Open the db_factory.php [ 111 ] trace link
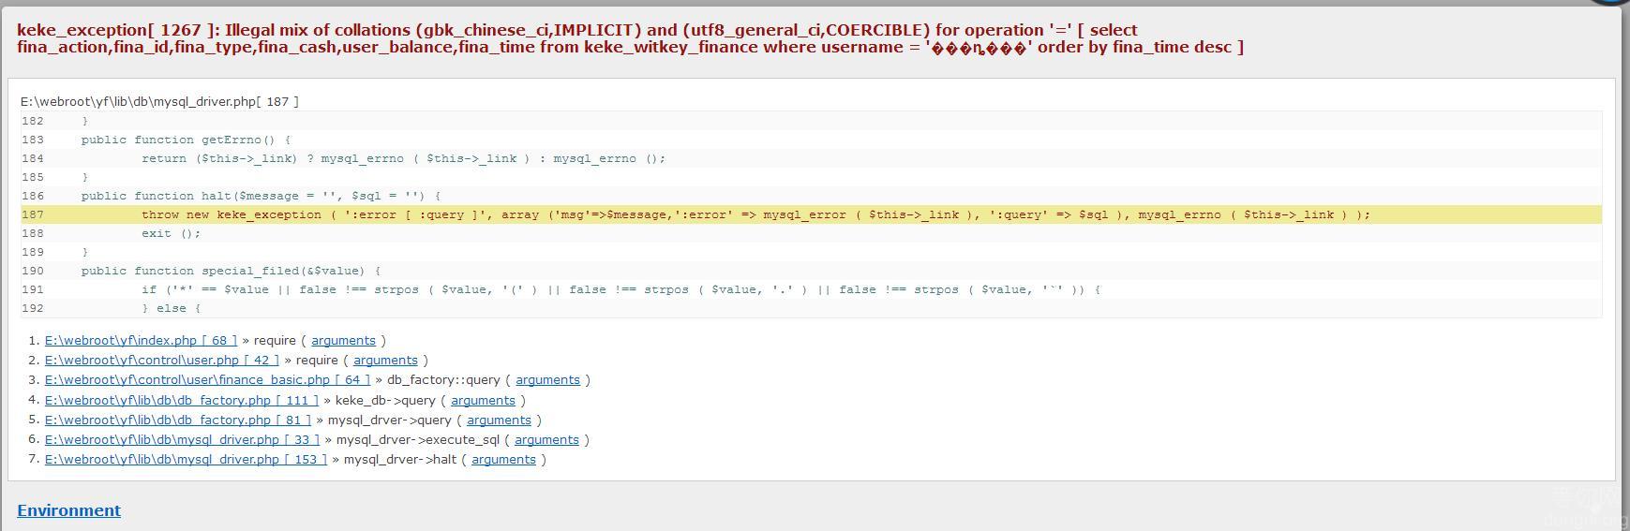1630x531 pixels. tap(181, 401)
